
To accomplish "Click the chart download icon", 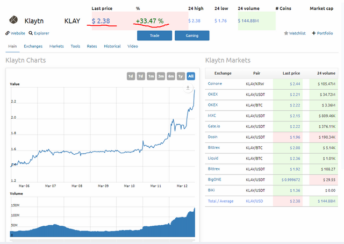I will (188, 88).
